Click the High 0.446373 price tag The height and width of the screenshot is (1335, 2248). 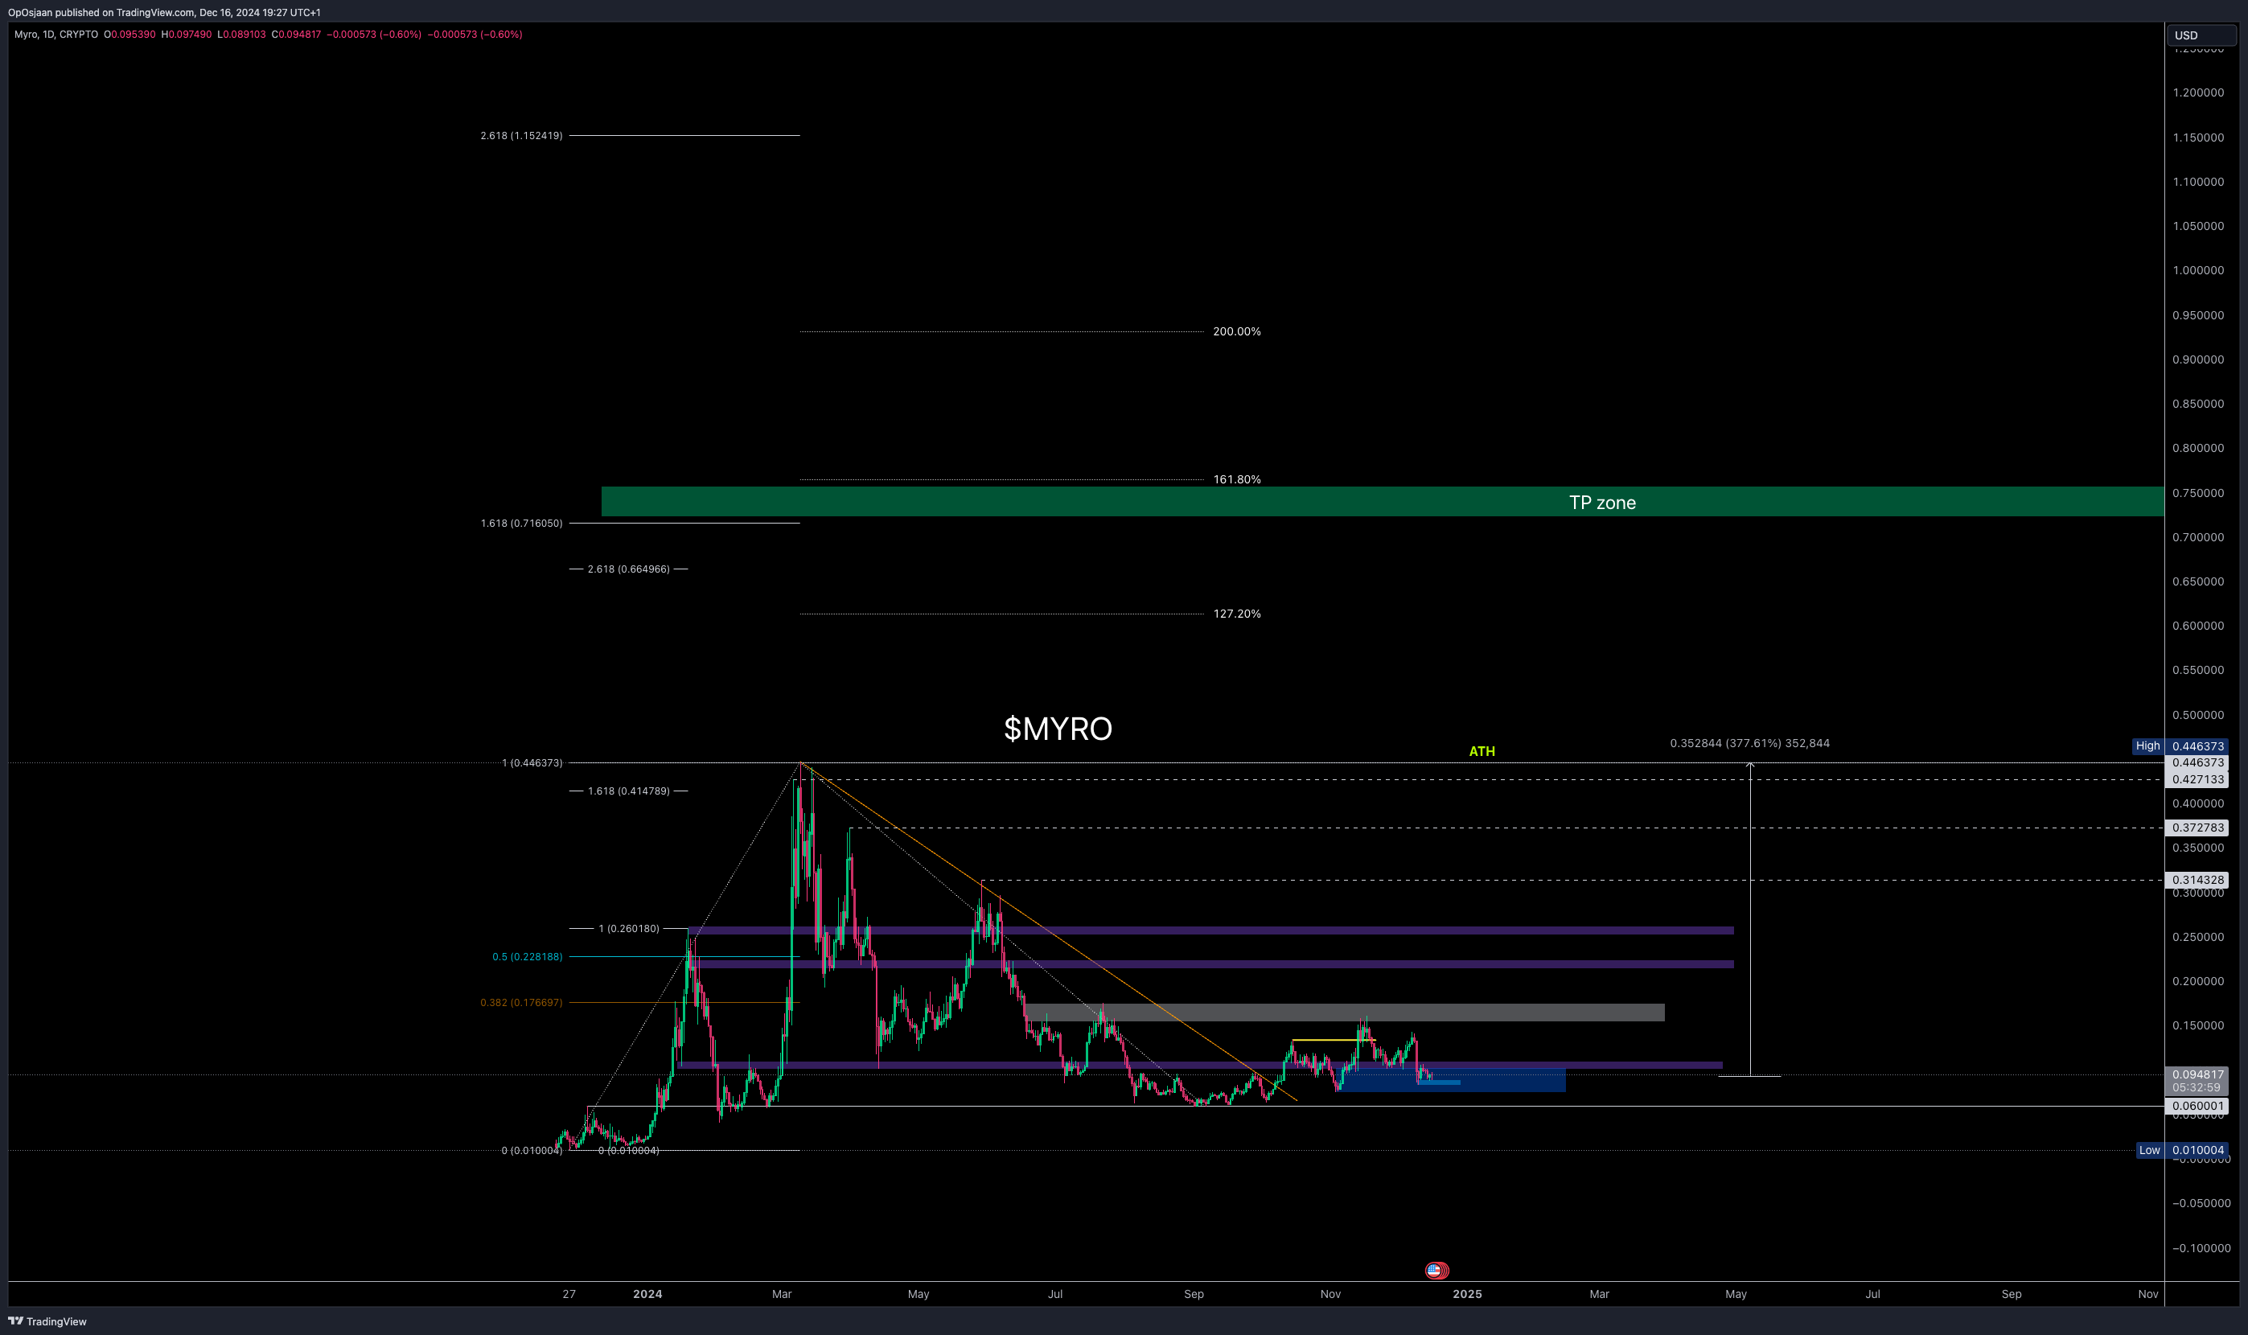(2180, 746)
